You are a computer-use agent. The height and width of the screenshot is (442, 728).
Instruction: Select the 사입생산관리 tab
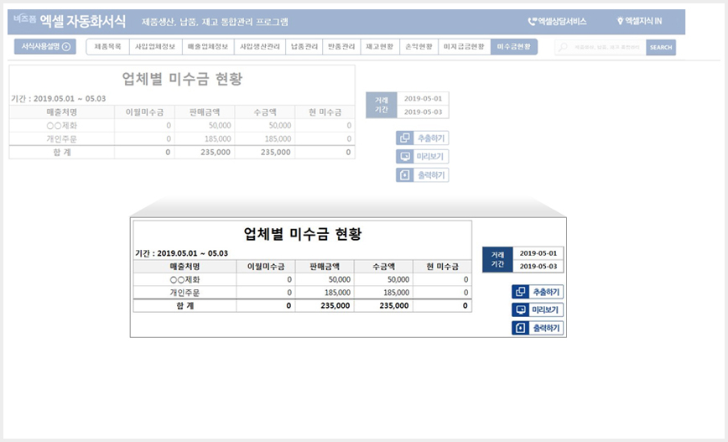click(260, 47)
